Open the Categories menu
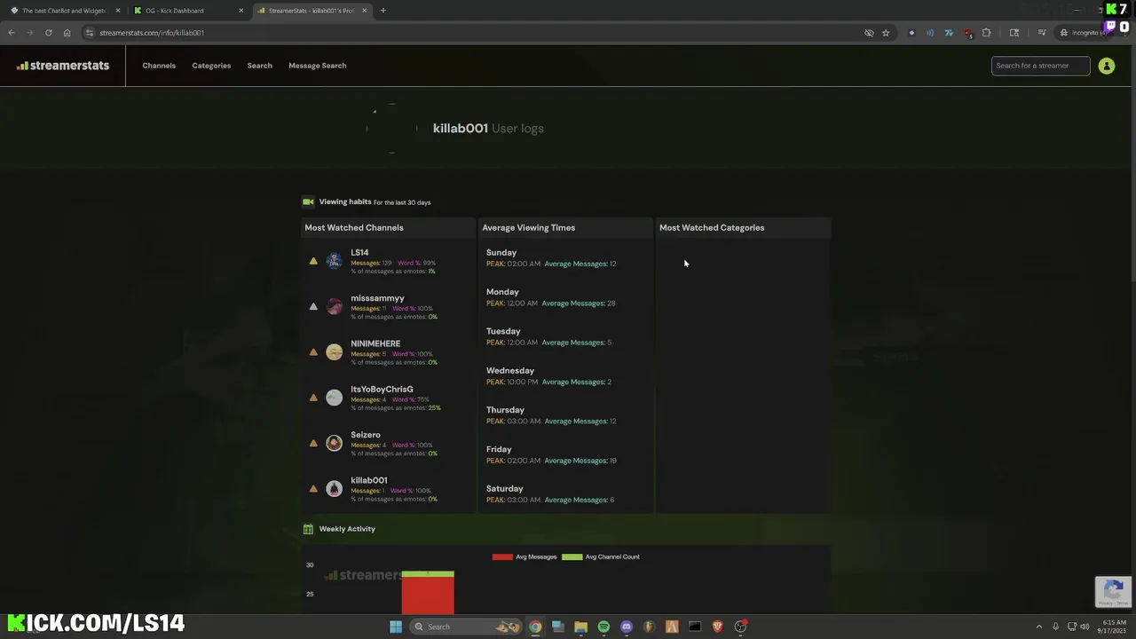The image size is (1136, 639). point(211,66)
